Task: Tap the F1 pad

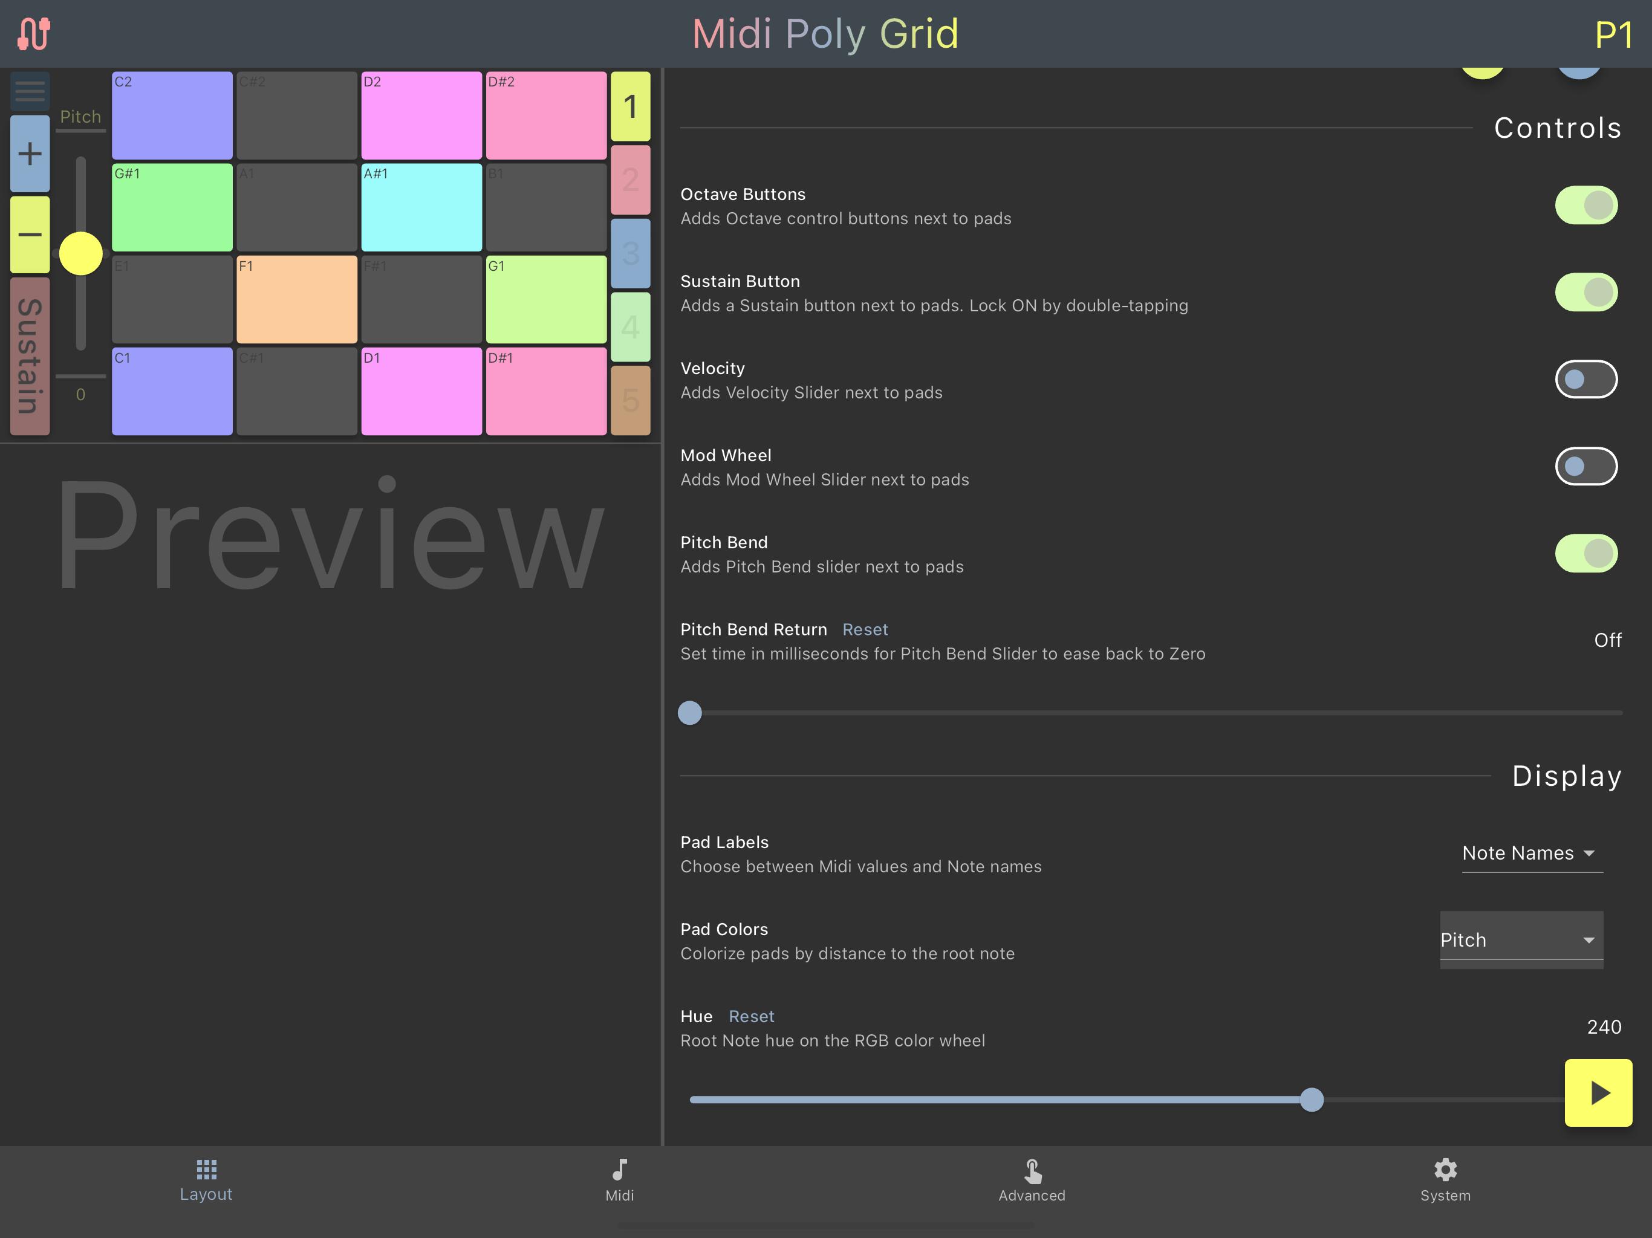Action: tap(298, 299)
